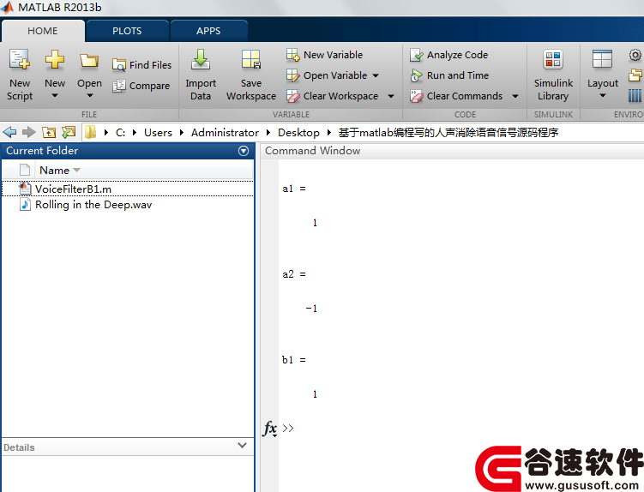Go forward with the right arrow

coord(29,132)
